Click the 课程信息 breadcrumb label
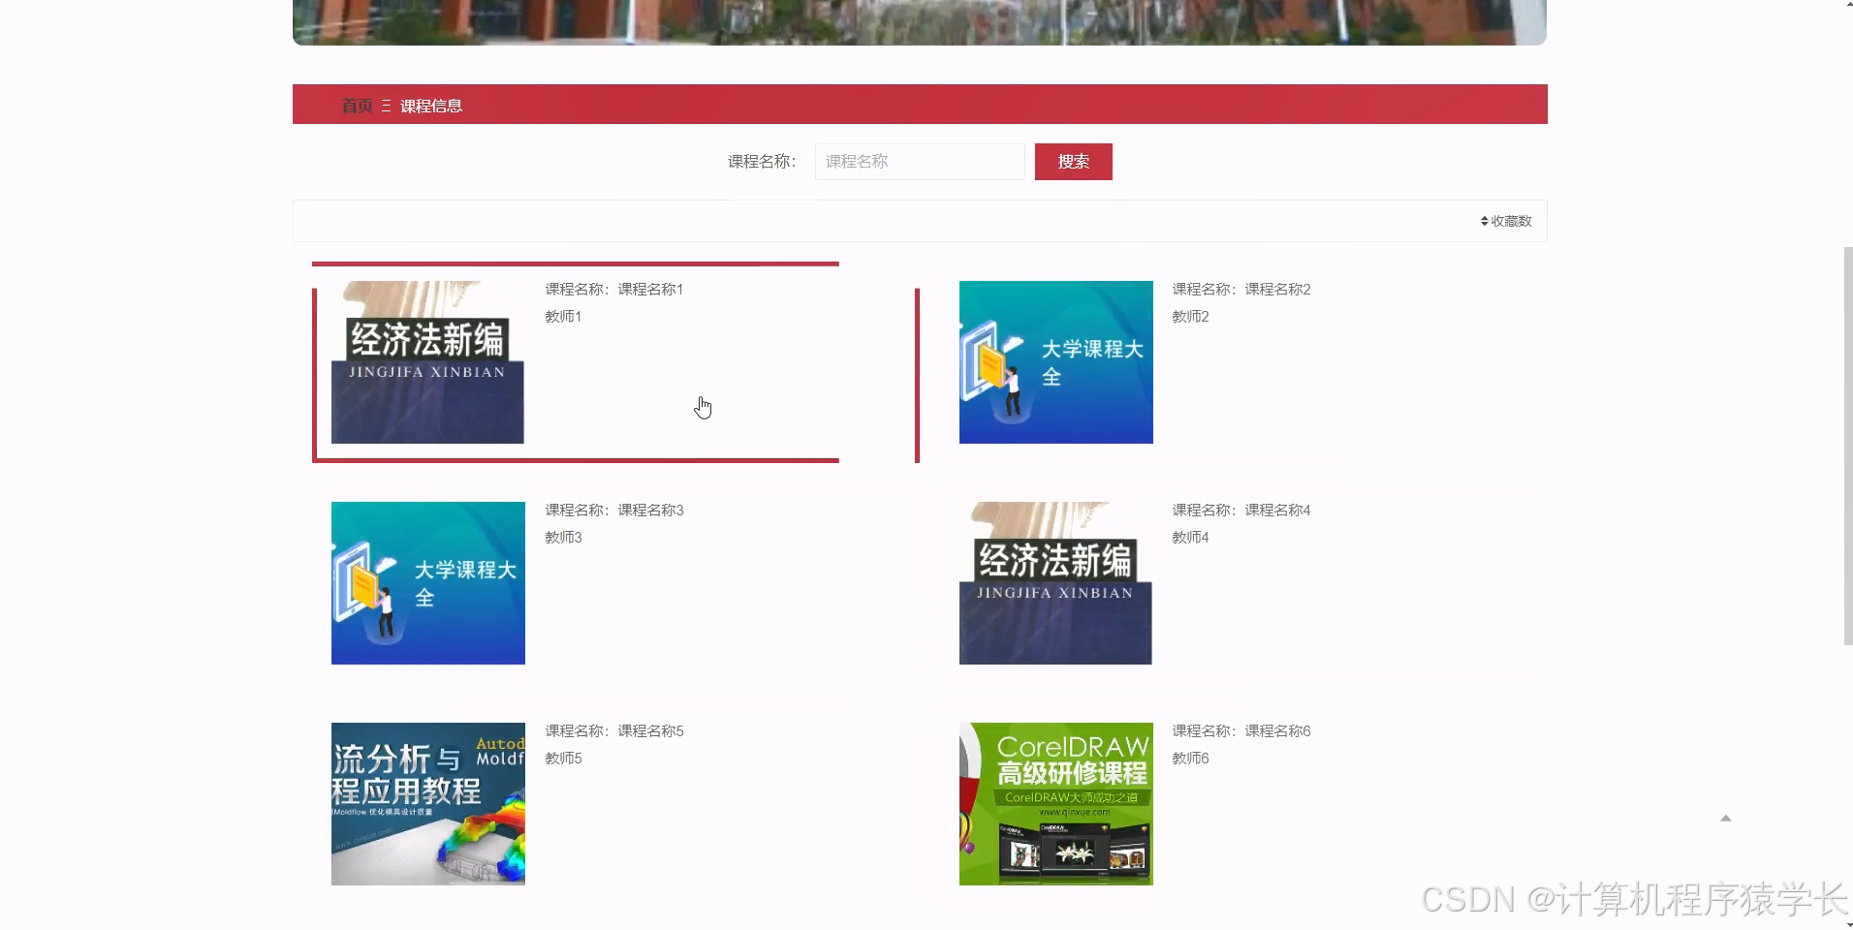Image resolution: width=1853 pixels, height=930 pixels. 429,106
